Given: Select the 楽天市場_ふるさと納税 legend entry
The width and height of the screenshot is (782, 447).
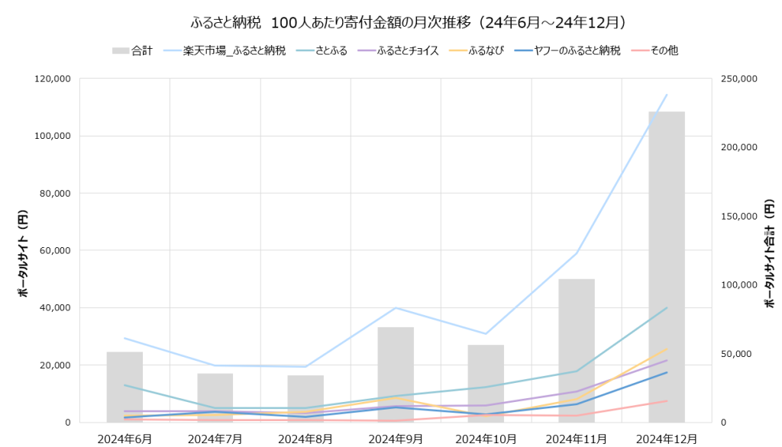Looking at the screenshot, I should [225, 50].
